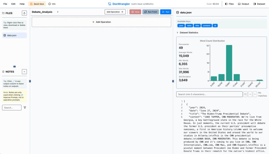
Task: Open the Help menu
Action: tap(22, 4)
